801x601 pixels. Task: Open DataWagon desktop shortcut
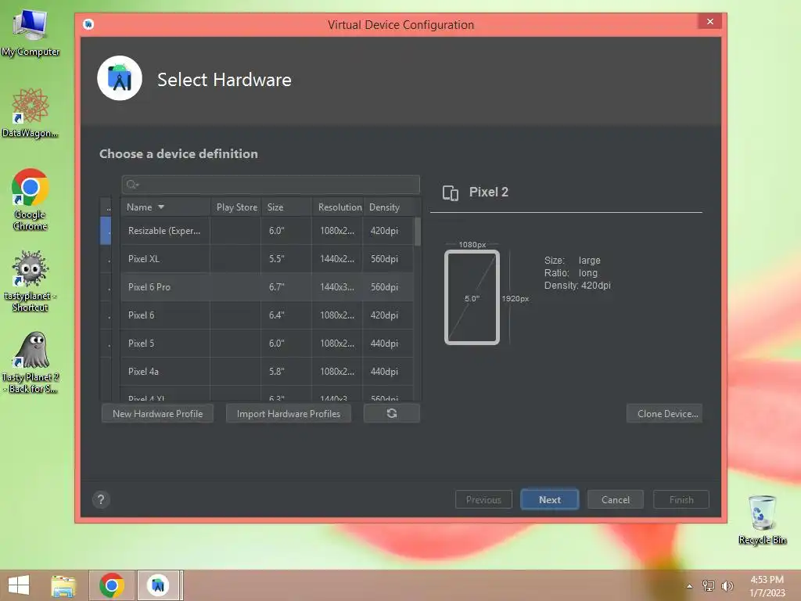31,113
